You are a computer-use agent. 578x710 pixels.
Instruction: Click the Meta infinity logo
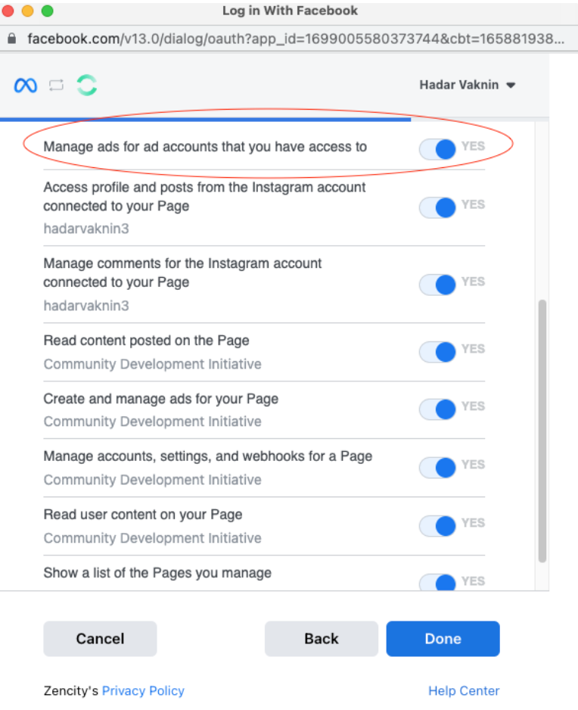[26, 85]
